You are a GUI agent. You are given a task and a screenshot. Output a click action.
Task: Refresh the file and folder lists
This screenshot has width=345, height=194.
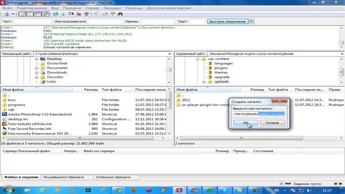coord(56,14)
